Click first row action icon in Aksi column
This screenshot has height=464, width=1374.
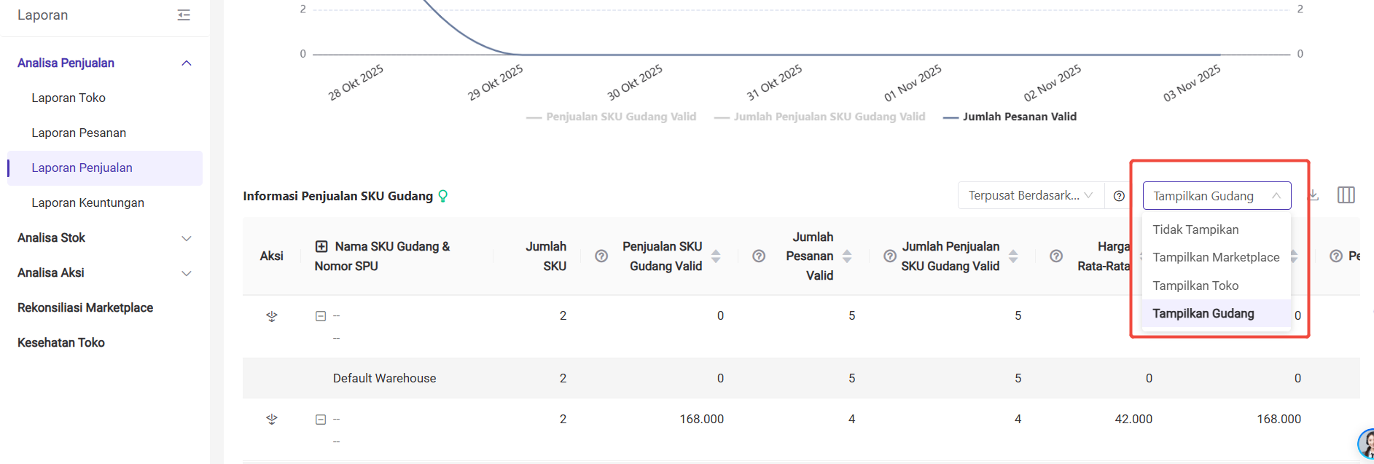(x=272, y=316)
